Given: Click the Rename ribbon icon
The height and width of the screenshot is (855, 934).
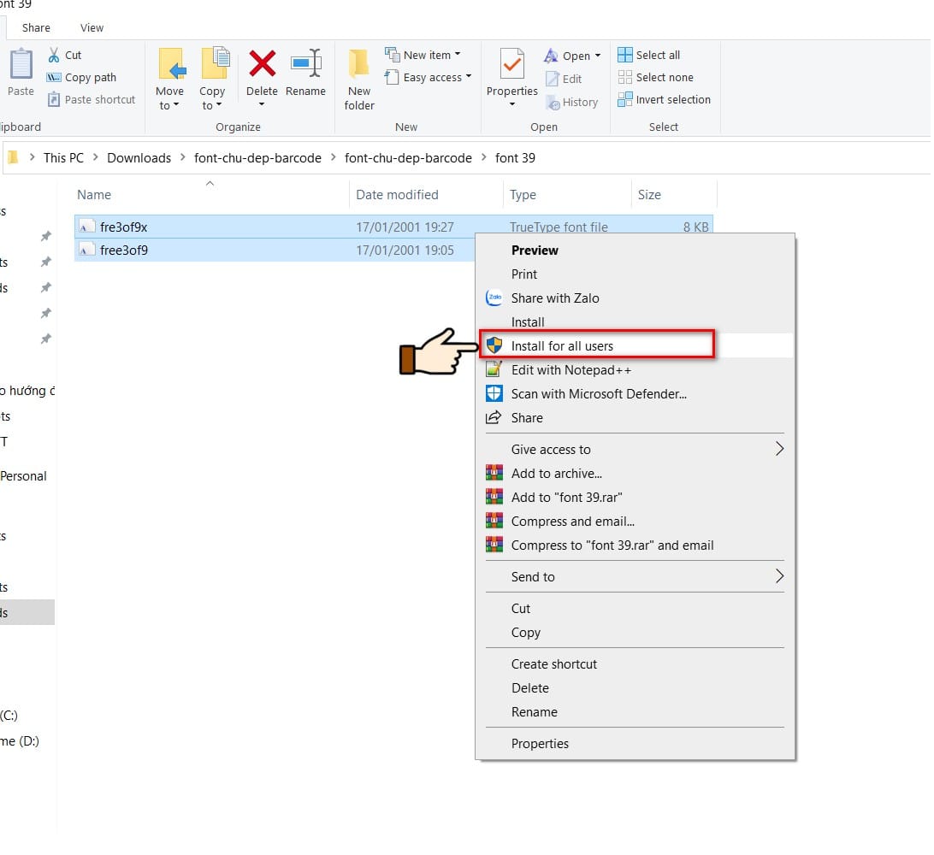Looking at the screenshot, I should 305,63.
